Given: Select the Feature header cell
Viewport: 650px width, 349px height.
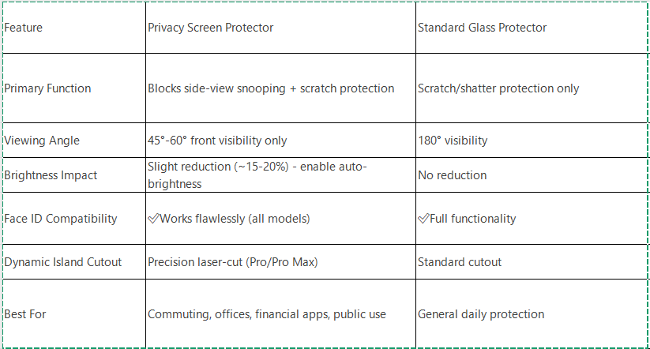Looking at the screenshot, I should coord(74,28).
